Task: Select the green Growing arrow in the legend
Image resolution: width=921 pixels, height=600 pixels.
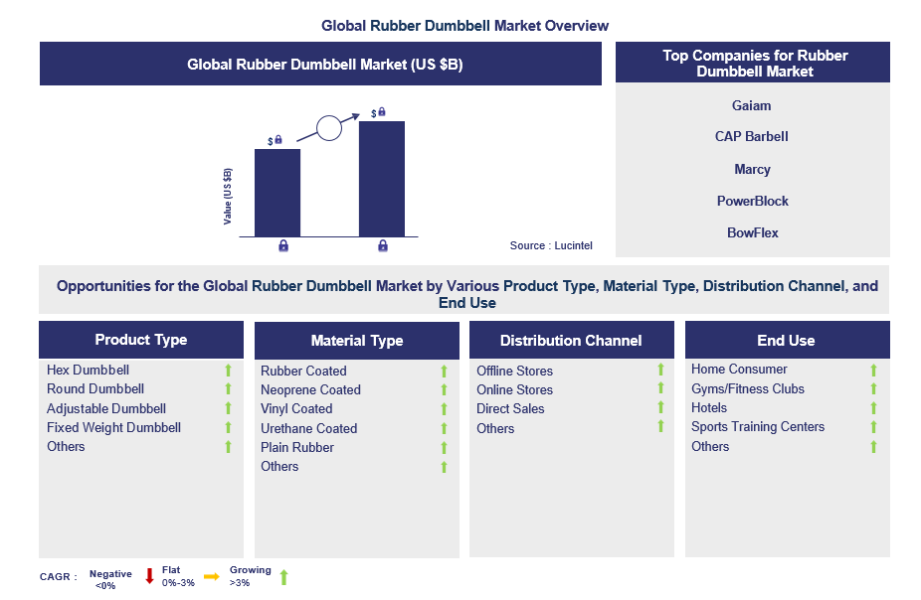Action: click(283, 576)
